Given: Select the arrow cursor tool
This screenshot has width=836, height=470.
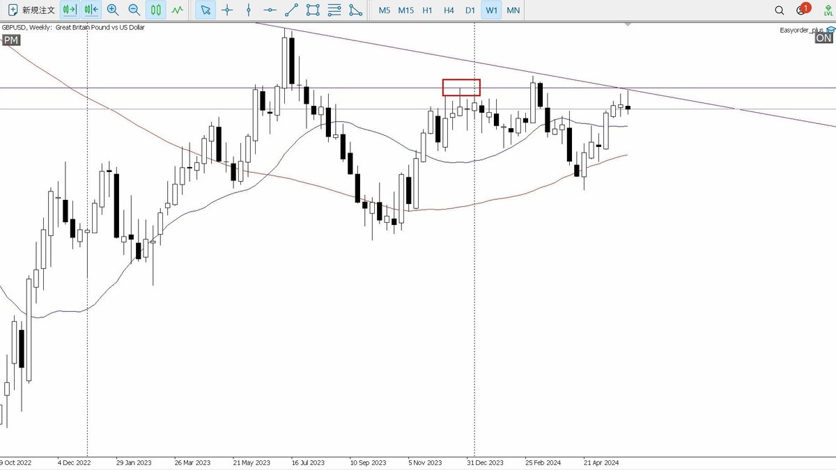Looking at the screenshot, I should click(x=205, y=10).
